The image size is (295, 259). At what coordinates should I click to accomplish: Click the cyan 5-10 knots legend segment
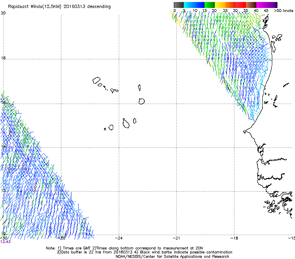pyautogui.click(x=189, y=5)
